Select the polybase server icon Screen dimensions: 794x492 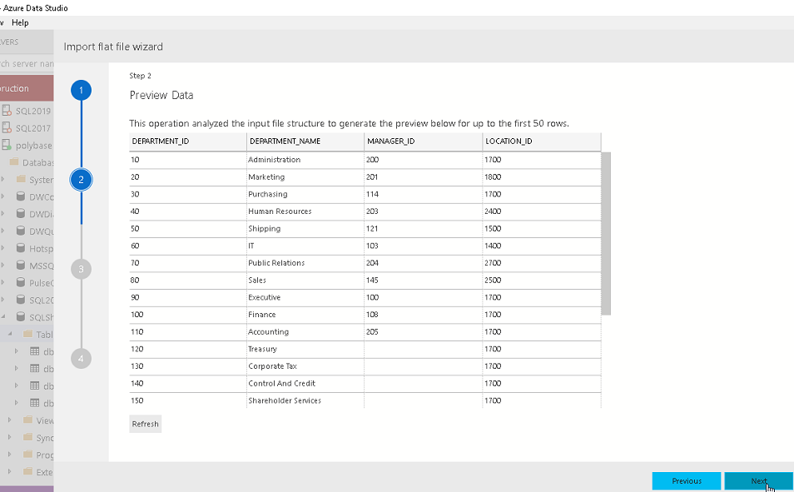click(x=7, y=146)
